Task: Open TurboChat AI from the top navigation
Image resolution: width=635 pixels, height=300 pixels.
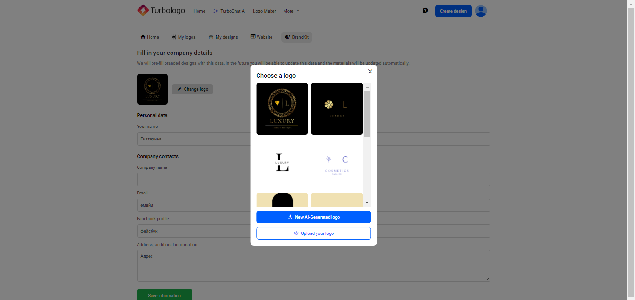Action: click(229, 11)
